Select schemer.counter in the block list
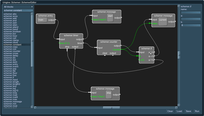This screenshot has width=204, height=116. click(x=12, y=51)
